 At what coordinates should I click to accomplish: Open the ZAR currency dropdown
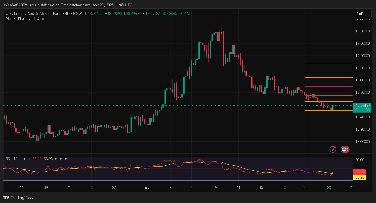(362, 14)
